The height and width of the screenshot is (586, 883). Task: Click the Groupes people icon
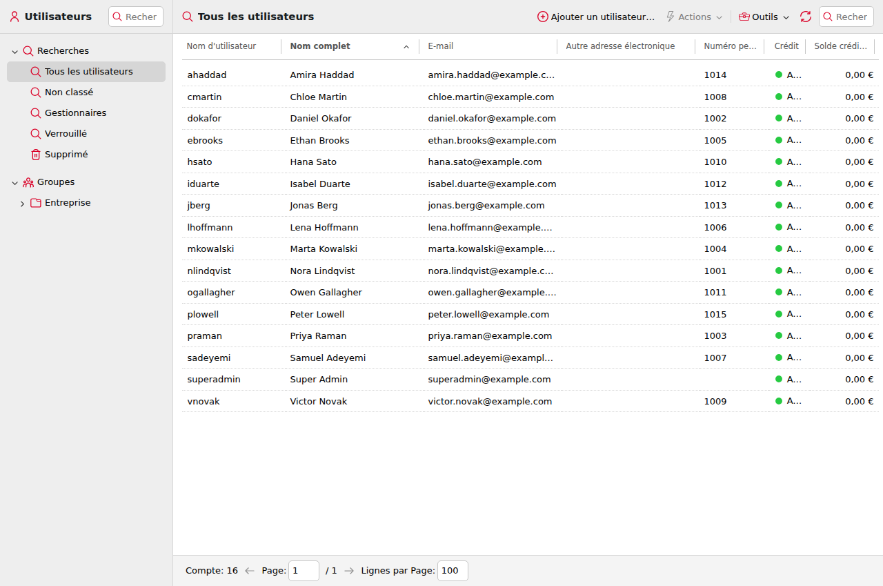[x=28, y=182]
